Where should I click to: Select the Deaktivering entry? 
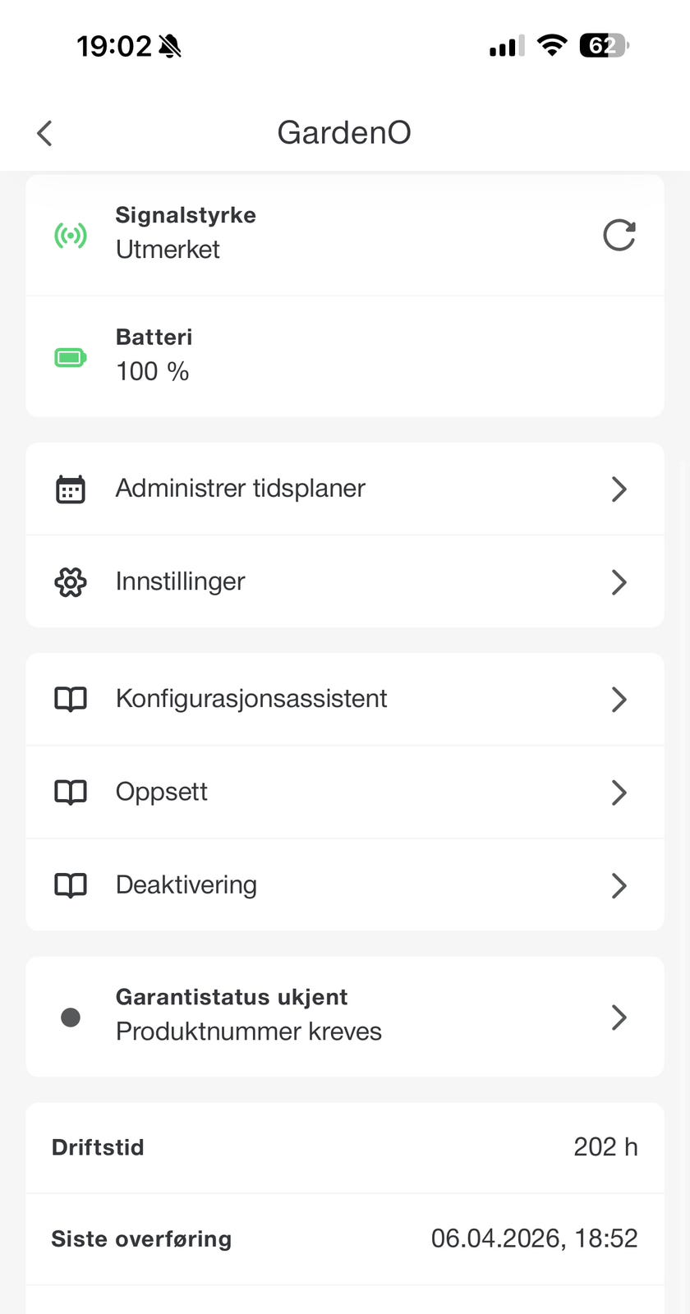pos(186,885)
